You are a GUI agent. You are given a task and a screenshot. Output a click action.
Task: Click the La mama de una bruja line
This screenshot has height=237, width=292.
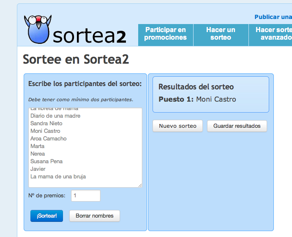click(58, 177)
